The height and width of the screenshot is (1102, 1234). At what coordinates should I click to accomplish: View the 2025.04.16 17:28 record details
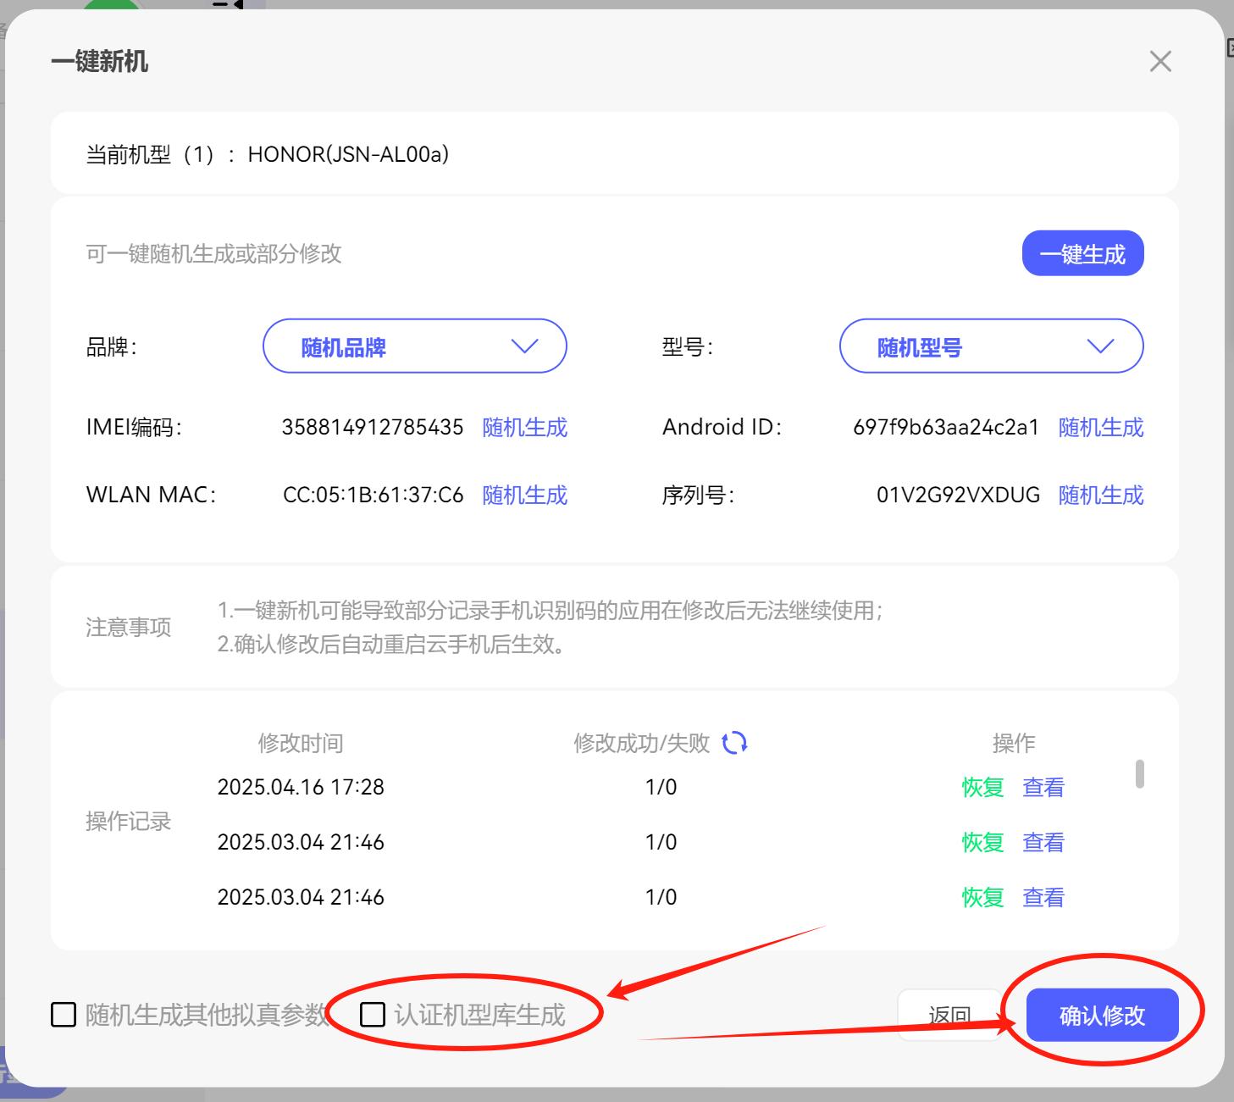pyautogui.click(x=1043, y=787)
